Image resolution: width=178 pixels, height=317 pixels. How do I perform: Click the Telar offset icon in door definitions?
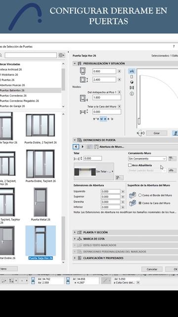(78, 158)
